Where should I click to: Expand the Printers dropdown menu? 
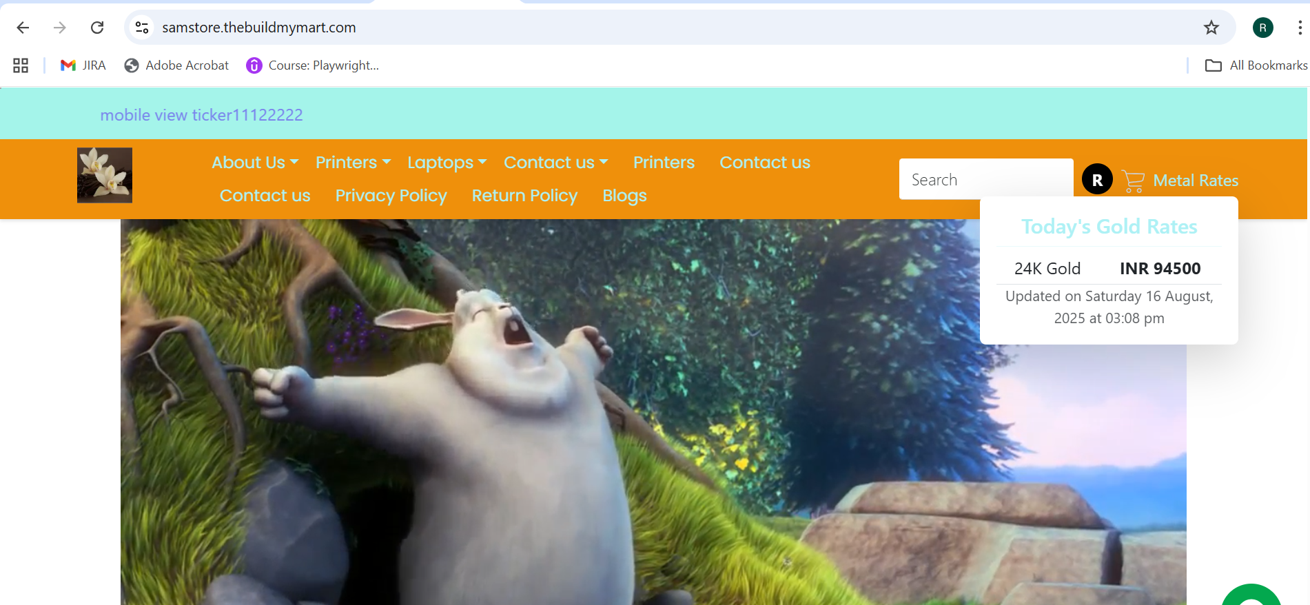(353, 163)
